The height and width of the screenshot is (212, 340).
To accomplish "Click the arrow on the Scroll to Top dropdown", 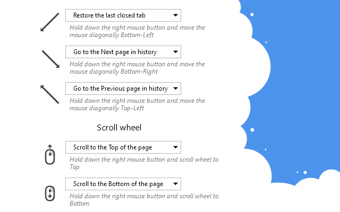I will click(x=175, y=148).
